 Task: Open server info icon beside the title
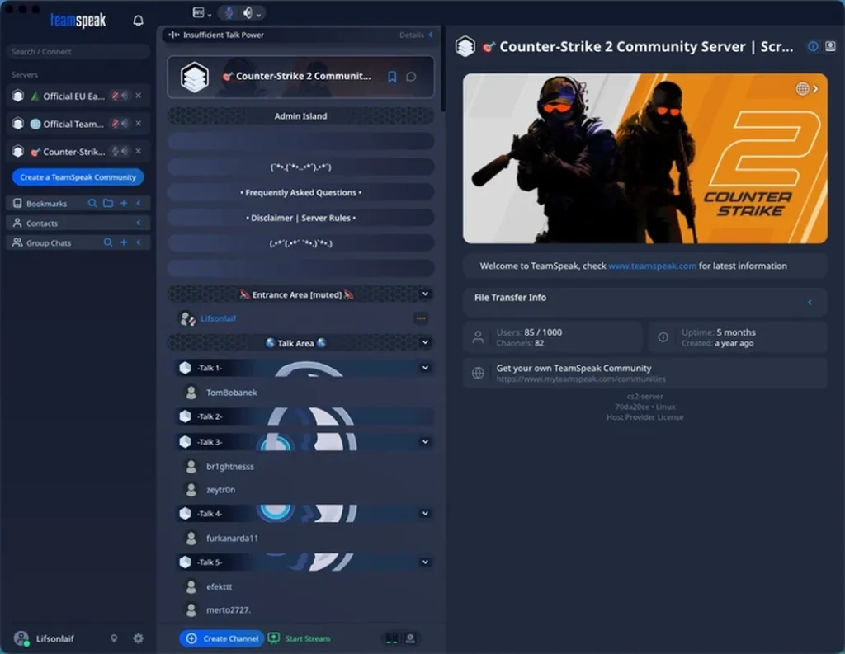[x=813, y=47]
